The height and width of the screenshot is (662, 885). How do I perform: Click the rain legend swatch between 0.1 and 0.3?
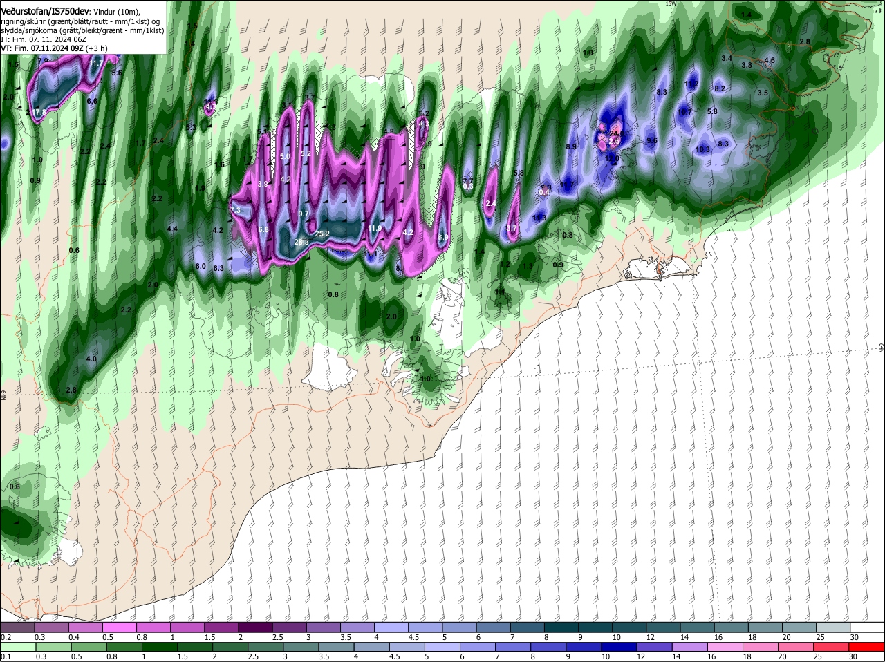17,647
